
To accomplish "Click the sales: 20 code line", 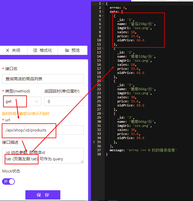I will pos(127,65).
